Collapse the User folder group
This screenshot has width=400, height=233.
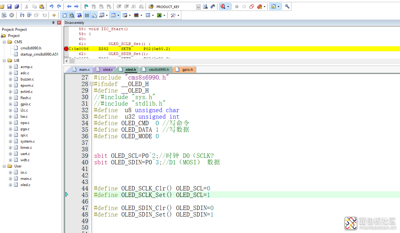coord(4,166)
